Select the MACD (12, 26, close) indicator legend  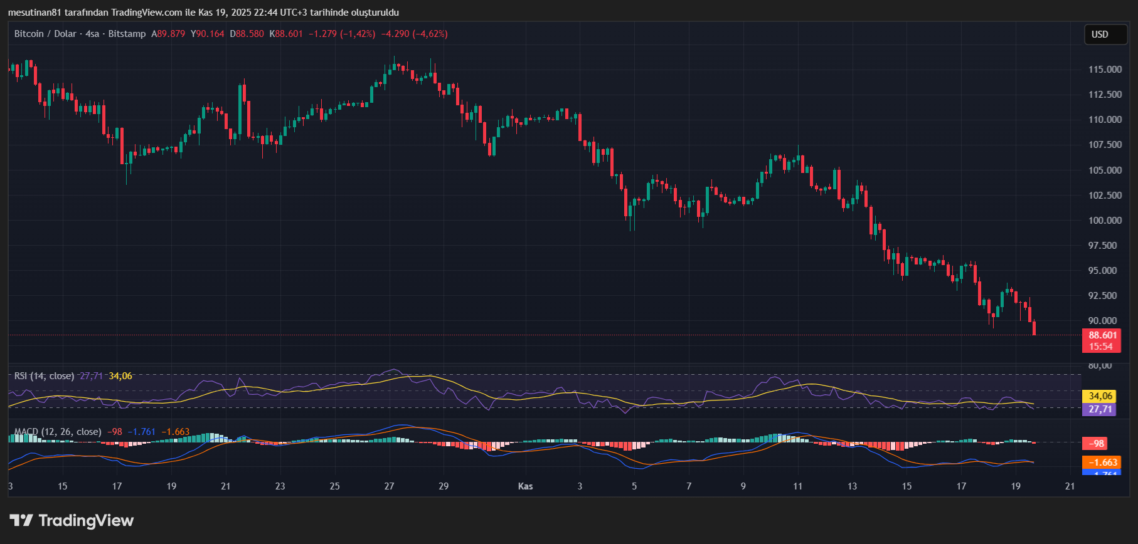point(57,432)
